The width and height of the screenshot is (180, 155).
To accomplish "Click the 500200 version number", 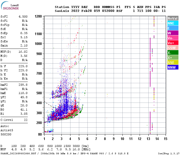I will (x=6, y=135).
